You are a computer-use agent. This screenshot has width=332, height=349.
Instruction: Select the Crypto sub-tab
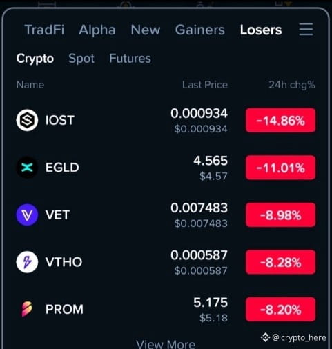click(x=35, y=59)
